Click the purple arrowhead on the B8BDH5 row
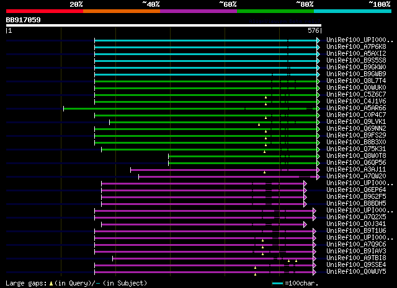Image resolution: width=397 pixels, height=288 pixels. coord(305,204)
